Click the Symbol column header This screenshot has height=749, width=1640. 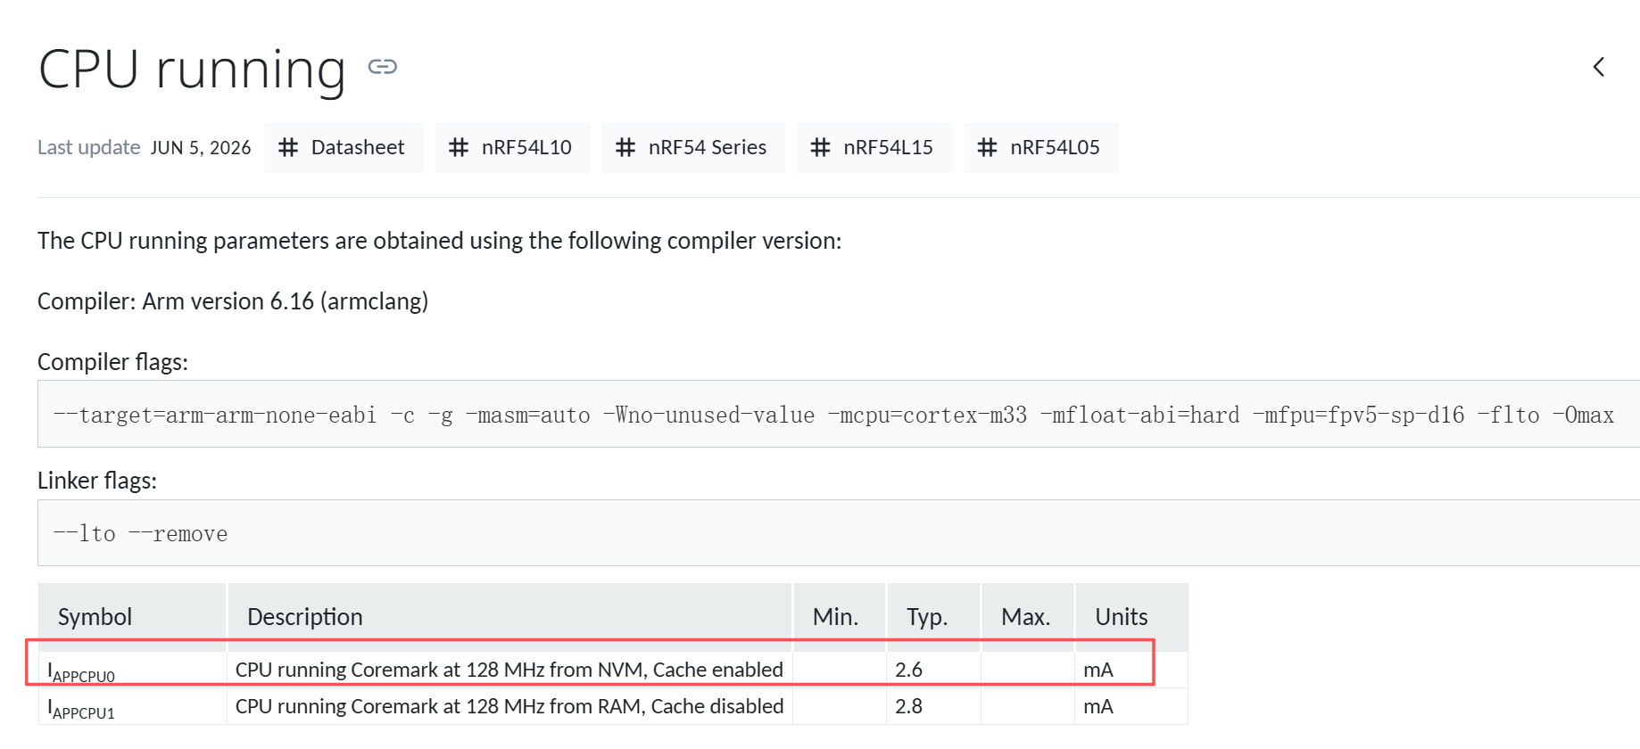132,617
